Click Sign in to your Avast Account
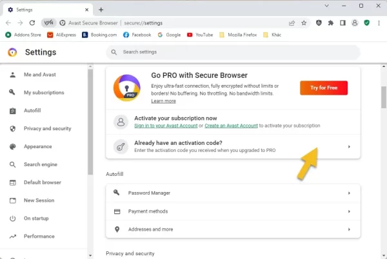The height and width of the screenshot is (259, 387). (166, 126)
